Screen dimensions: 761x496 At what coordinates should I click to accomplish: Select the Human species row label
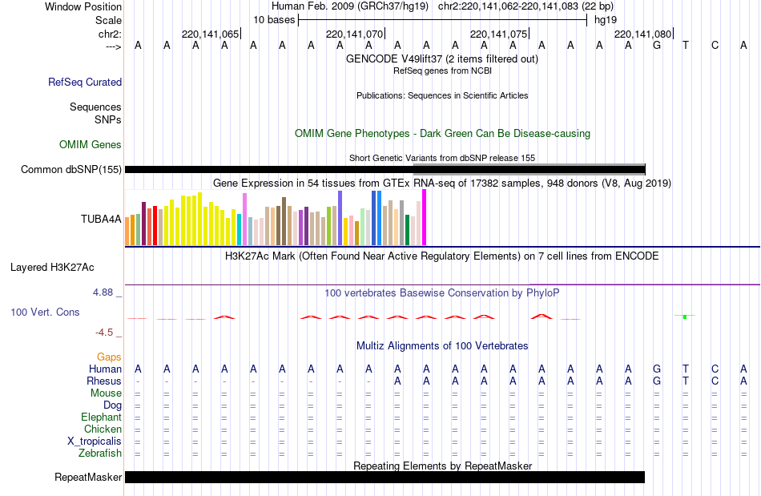coord(105,369)
